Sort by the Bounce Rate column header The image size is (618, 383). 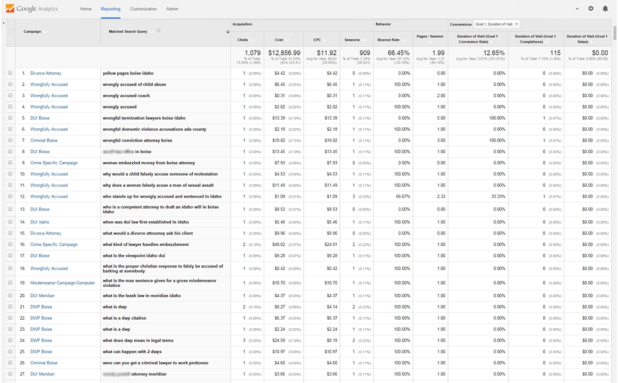click(x=388, y=40)
